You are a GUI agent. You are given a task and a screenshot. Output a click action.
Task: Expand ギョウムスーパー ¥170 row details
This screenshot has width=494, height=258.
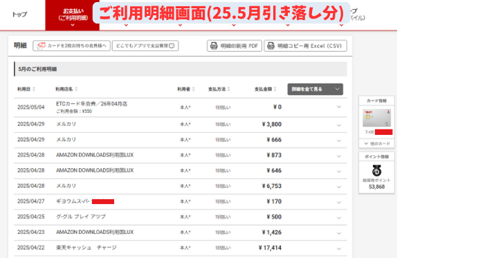[x=339, y=202]
